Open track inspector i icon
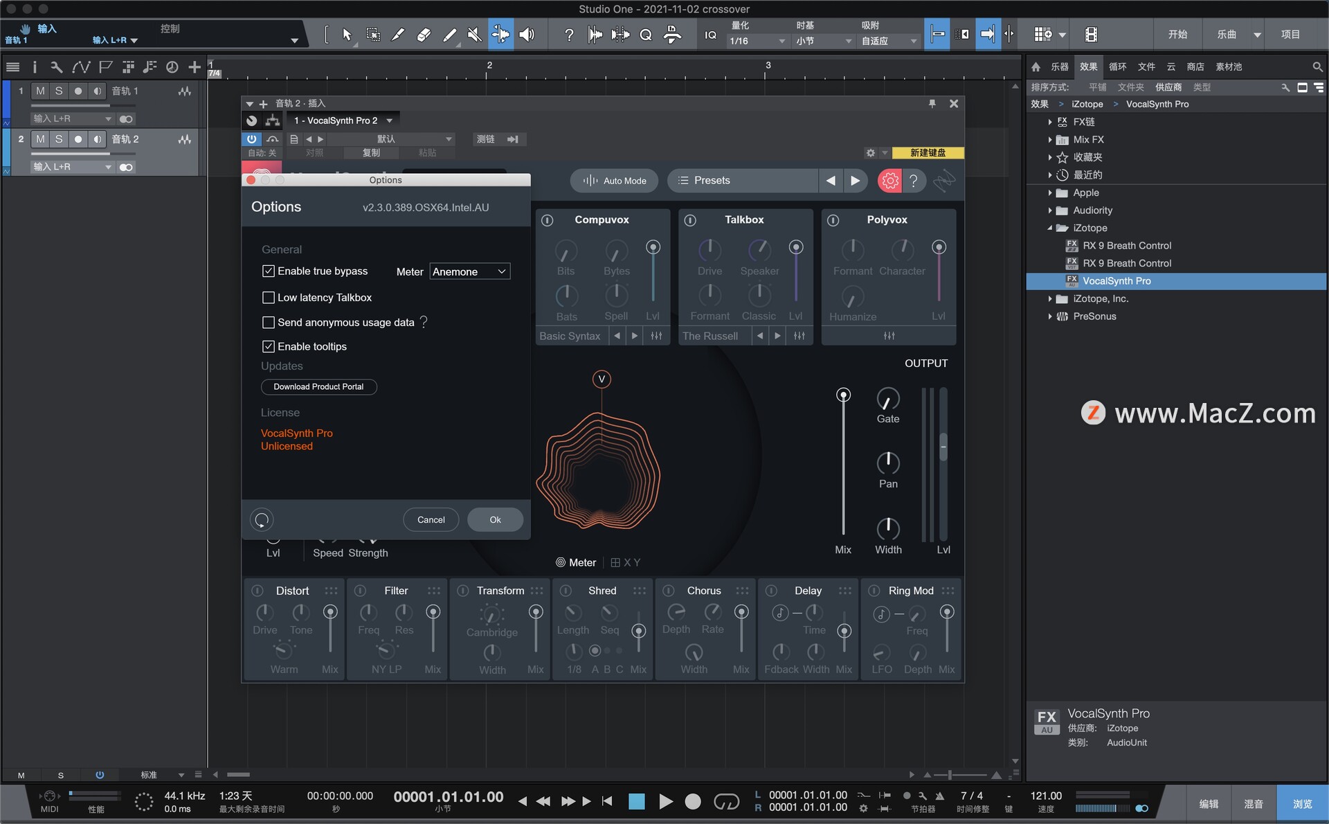 (35, 67)
